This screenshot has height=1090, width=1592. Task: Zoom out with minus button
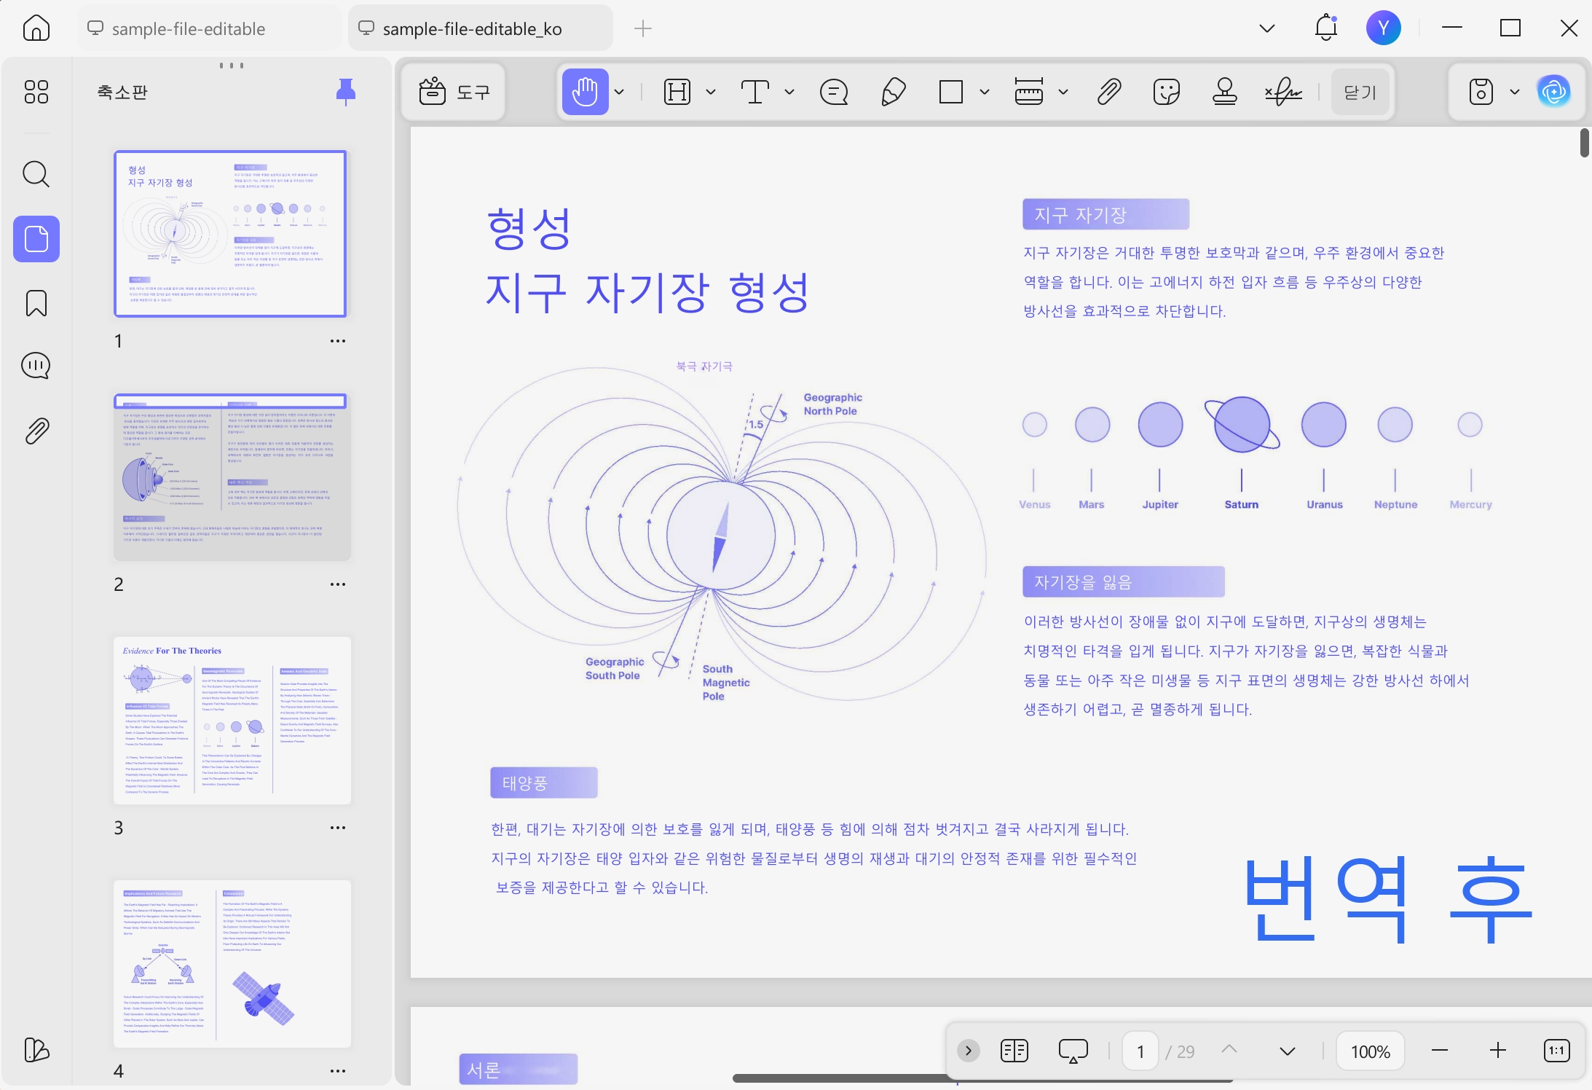click(x=1439, y=1051)
